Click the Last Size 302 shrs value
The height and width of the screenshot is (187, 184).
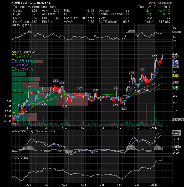coord(88,18)
